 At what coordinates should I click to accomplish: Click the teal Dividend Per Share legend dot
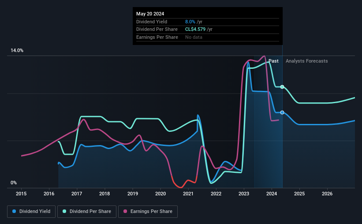pyautogui.click(x=64, y=211)
